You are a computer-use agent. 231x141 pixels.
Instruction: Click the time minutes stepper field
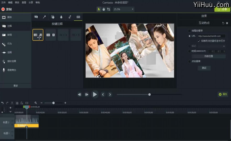[x=212, y=51]
